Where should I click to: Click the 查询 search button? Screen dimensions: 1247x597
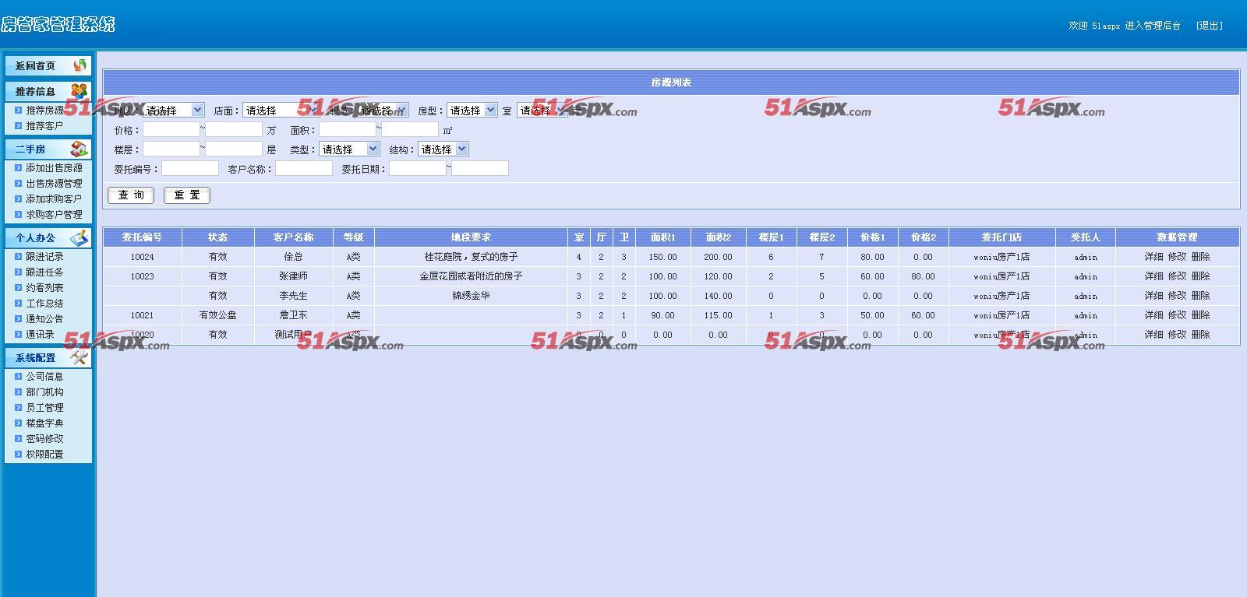(x=131, y=195)
